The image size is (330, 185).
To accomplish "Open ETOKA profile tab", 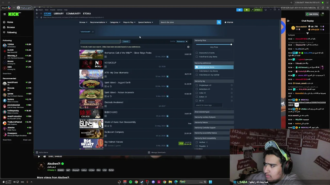I will 87,13.
